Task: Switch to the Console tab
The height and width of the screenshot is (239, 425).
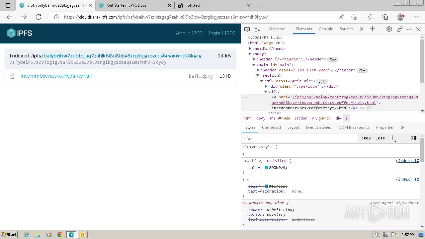Action: (326, 29)
